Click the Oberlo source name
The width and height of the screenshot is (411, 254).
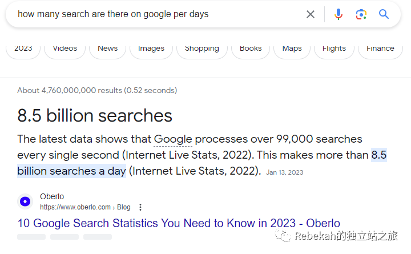pos(52,196)
